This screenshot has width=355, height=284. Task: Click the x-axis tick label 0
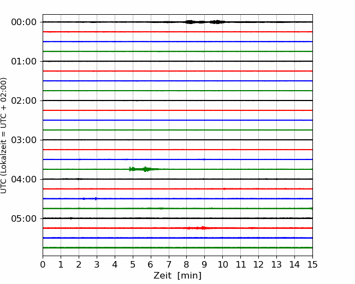tap(43, 264)
